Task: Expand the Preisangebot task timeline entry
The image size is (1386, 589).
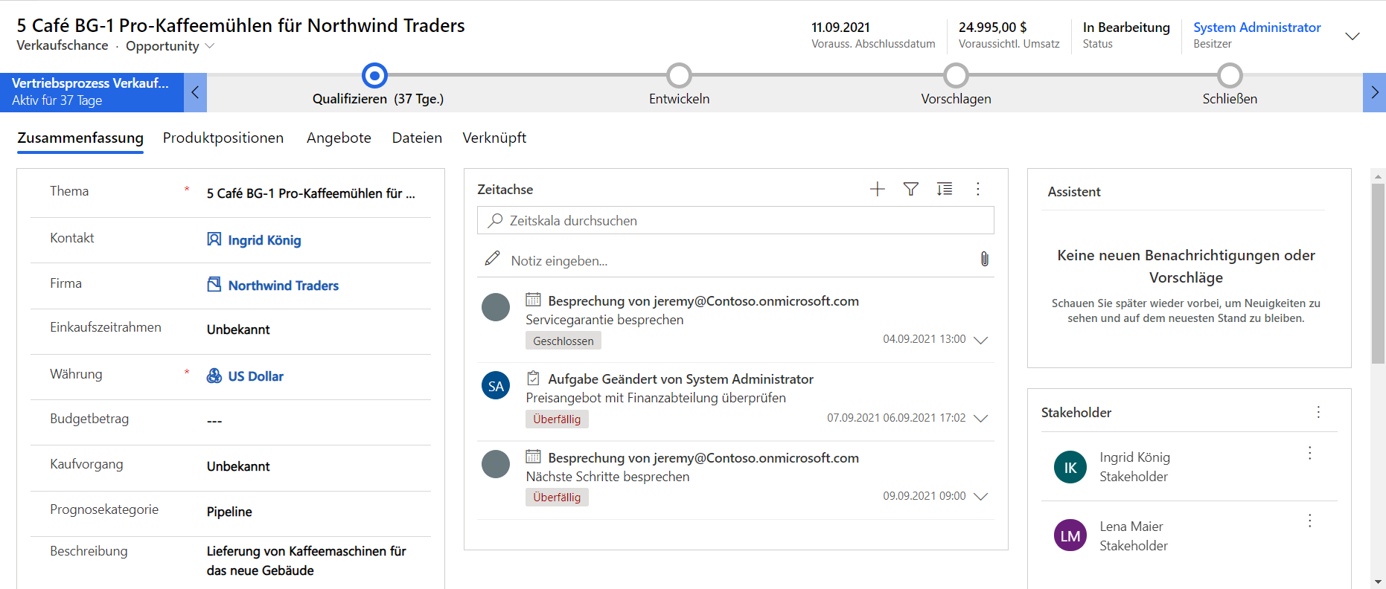Action: click(x=981, y=418)
